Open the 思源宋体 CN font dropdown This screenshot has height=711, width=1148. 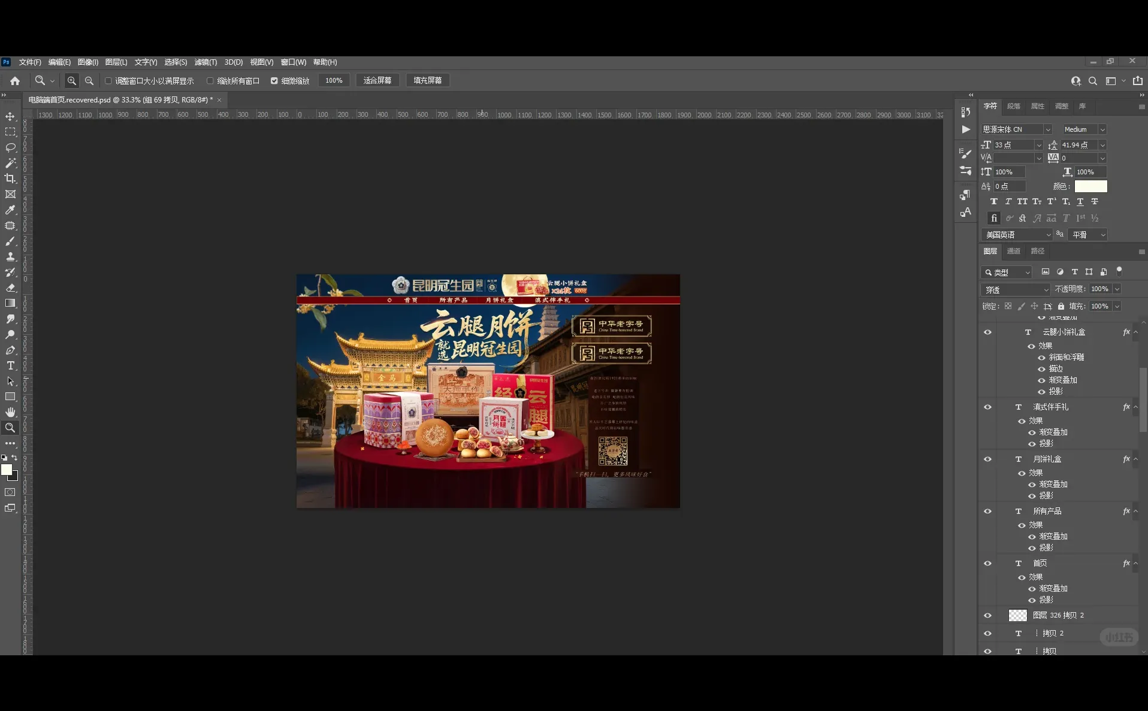1048,129
